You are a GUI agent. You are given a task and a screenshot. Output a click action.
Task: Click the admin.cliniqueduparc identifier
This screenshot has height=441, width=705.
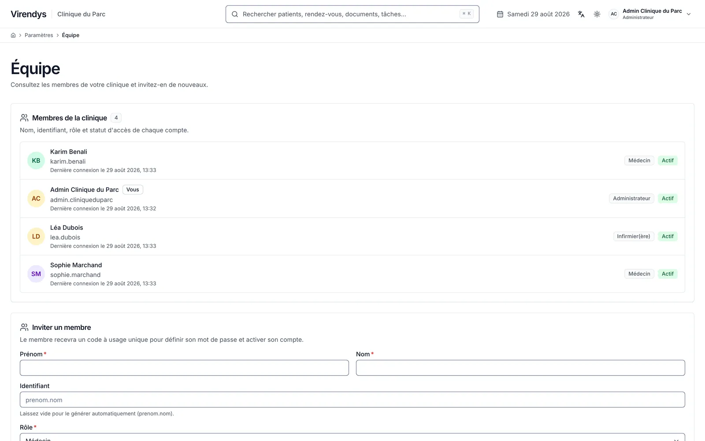(82, 200)
